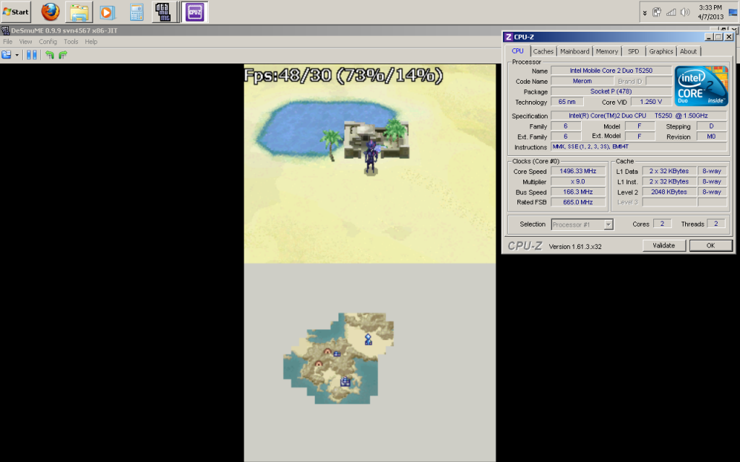Switch to the Mainboard tab
Viewport: 740px width, 462px height.
coord(575,51)
